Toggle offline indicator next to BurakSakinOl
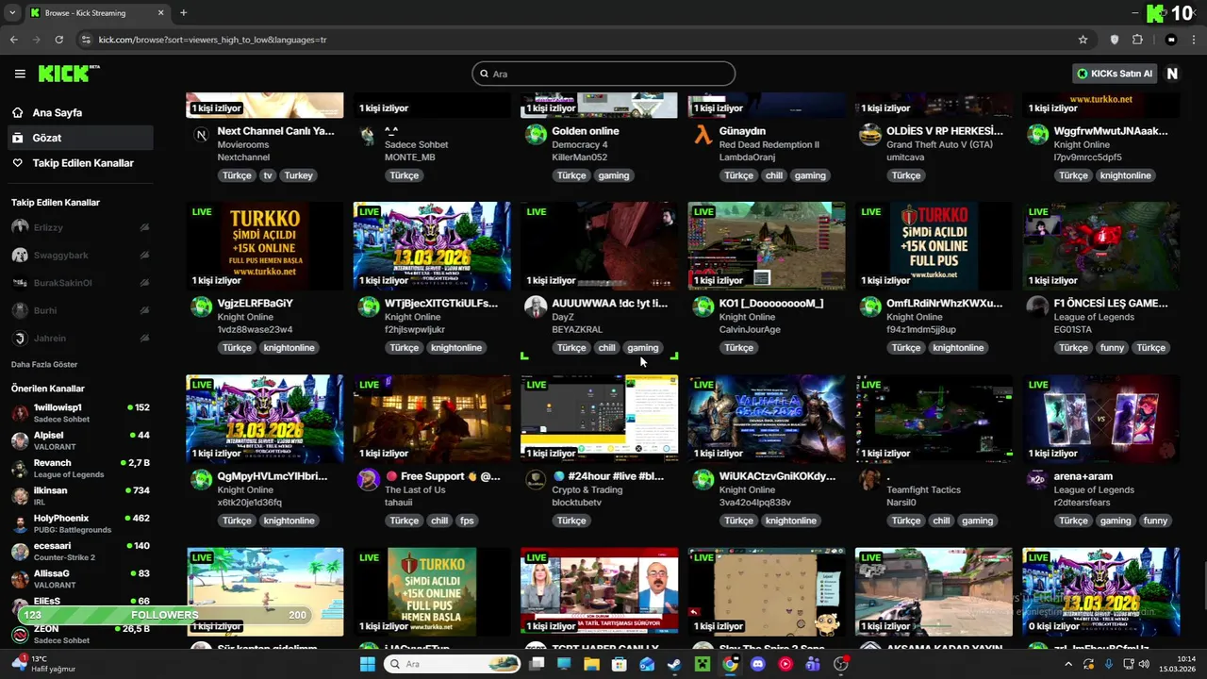The height and width of the screenshot is (679, 1207). point(144,282)
